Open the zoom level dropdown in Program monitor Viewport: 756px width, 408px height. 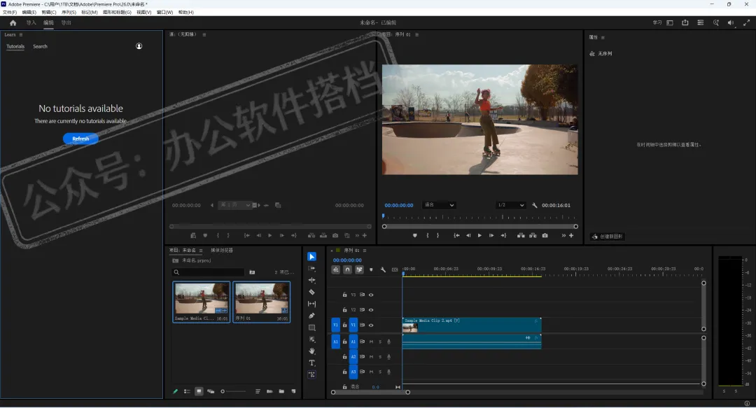(x=440, y=205)
